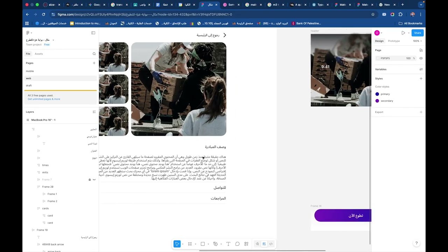Open present options dropdown next to play
The width and height of the screenshot is (448, 252).
pyautogui.click(x=408, y=33)
